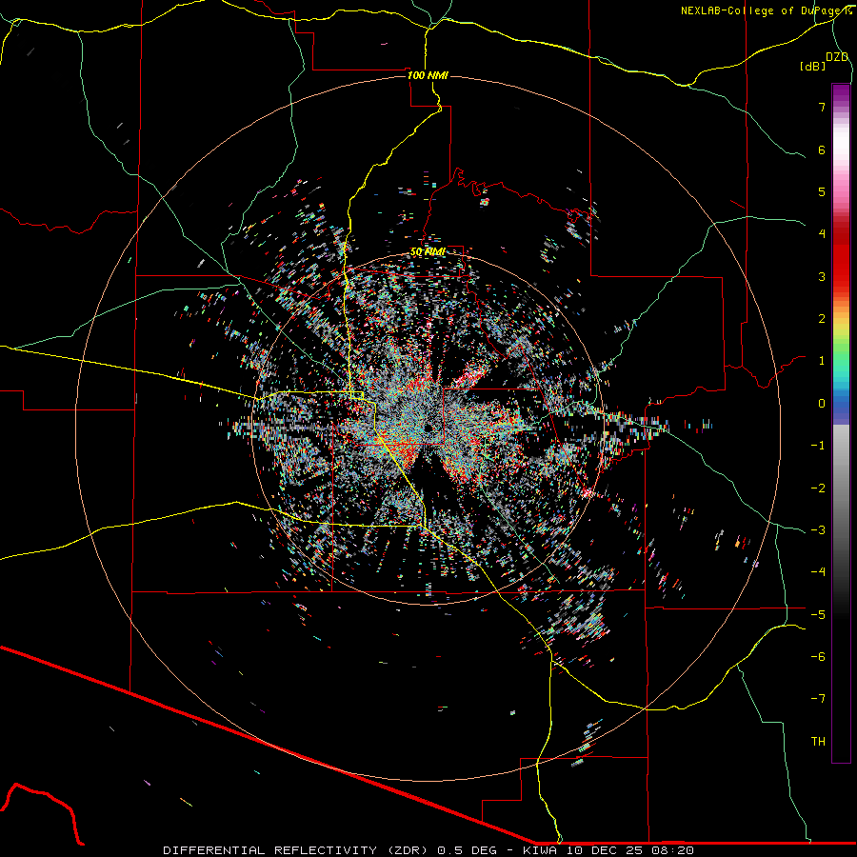Click the 4 value on the color scale
Image resolution: width=857 pixels, height=857 pixels.
point(822,234)
